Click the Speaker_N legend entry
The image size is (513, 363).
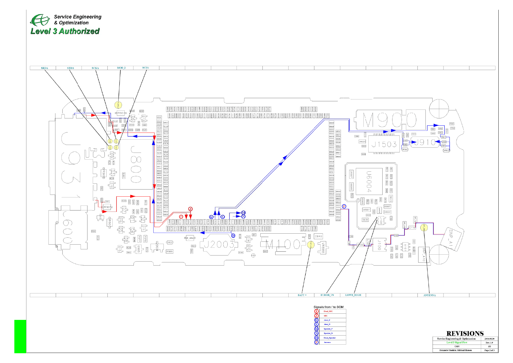(328, 333)
